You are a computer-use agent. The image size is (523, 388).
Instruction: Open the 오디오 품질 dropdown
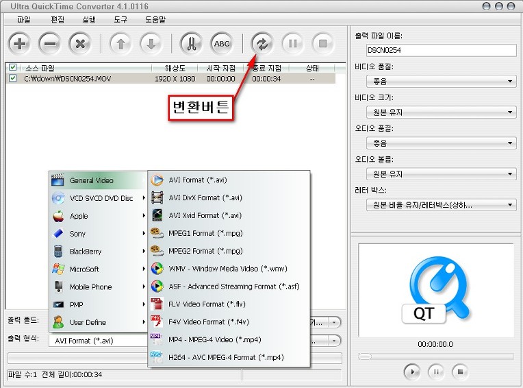441,143
